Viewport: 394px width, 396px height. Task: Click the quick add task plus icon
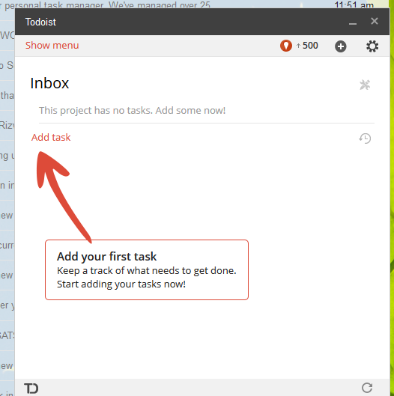(x=340, y=46)
